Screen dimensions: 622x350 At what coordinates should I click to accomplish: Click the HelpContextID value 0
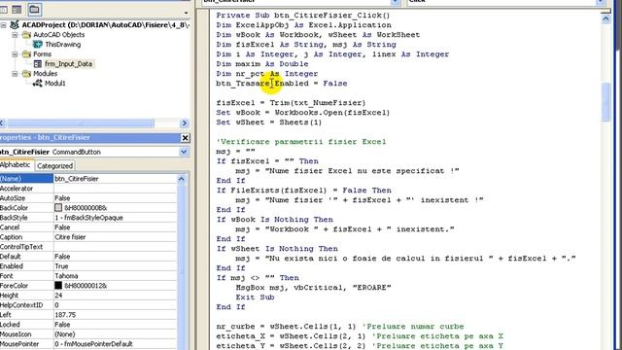[x=56, y=305]
